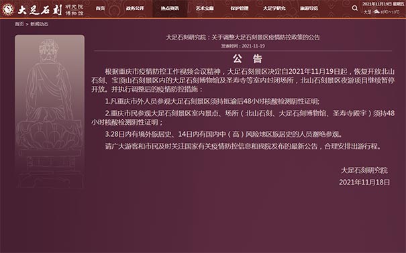Open the search magnifier icon

click(355, 8)
